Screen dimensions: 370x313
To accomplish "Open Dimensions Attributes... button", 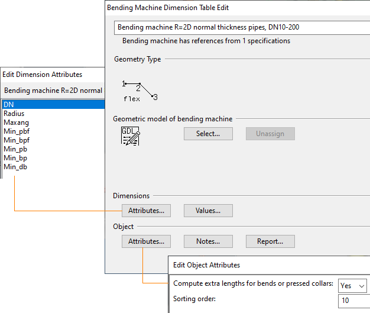I will [x=146, y=211].
